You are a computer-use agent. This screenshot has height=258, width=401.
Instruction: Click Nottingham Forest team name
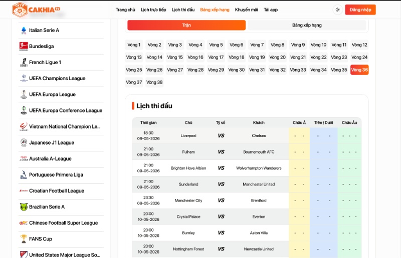(188, 249)
